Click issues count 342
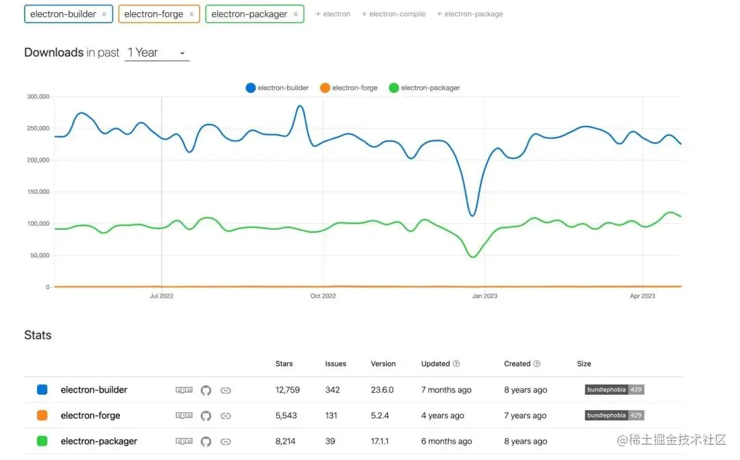 332,389
